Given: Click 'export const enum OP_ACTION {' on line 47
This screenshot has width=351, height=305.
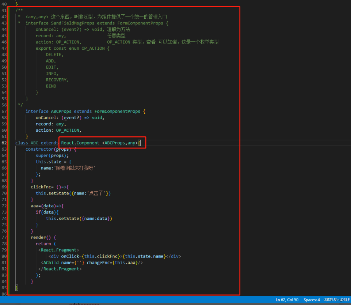Looking at the screenshot, I should click(73, 48).
